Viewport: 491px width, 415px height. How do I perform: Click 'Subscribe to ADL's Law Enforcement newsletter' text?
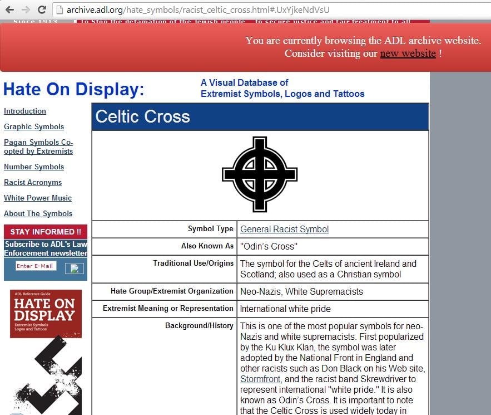(46, 248)
